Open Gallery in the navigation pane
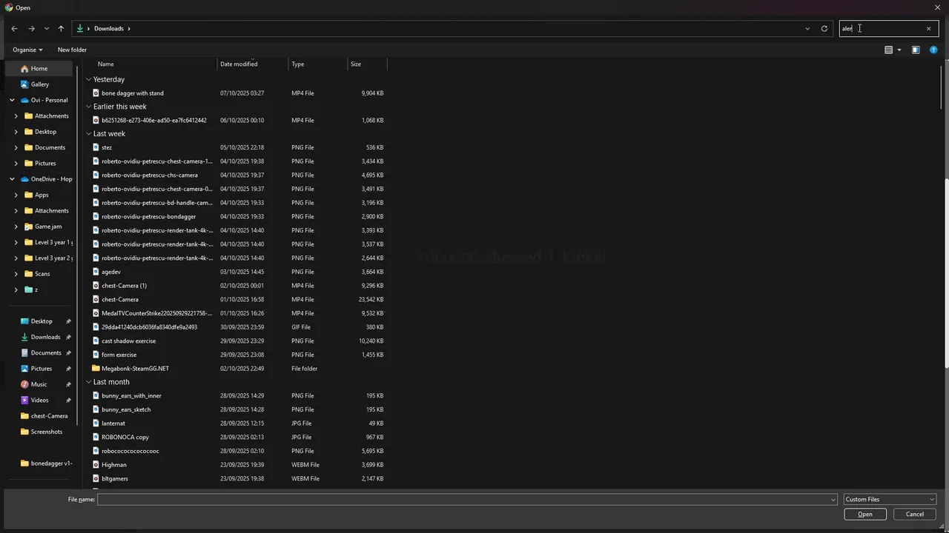 (40, 84)
